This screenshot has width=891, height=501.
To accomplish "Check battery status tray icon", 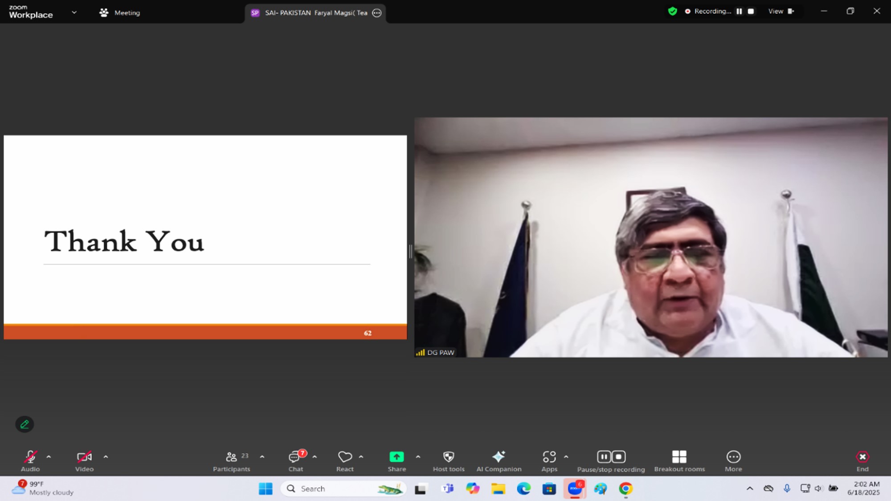I will tap(833, 489).
